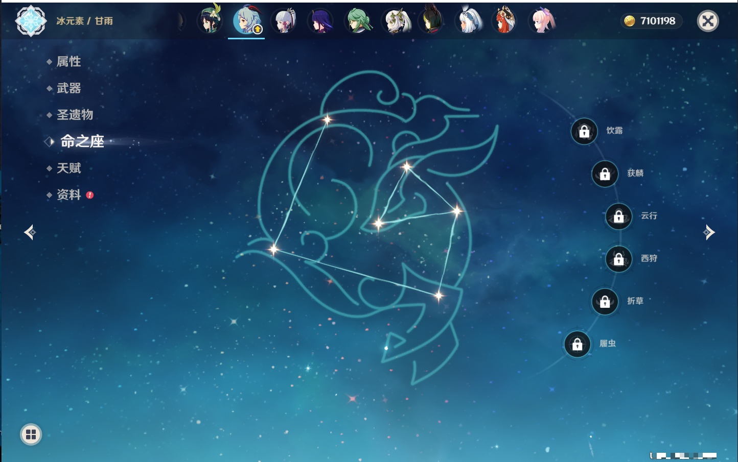Open the 武器 weapon tab
The height and width of the screenshot is (462, 738).
[x=69, y=88]
